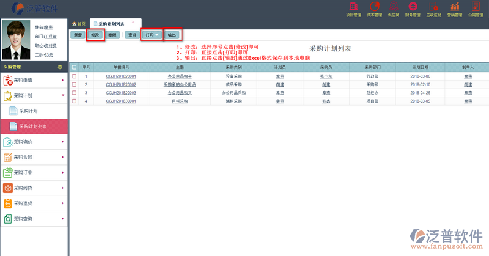Tick the checkbox for row number 3
489x256 pixels.
(74, 92)
